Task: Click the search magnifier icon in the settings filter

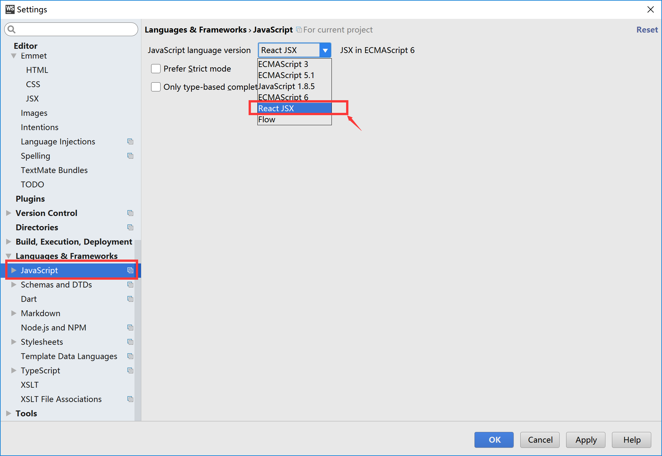Action: pos(12,30)
